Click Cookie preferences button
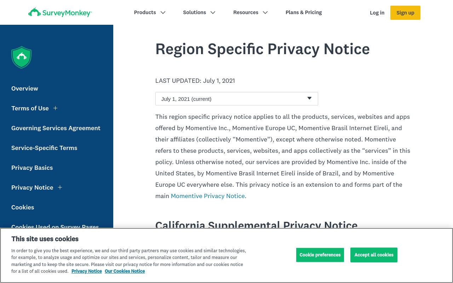 (x=320, y=255)
